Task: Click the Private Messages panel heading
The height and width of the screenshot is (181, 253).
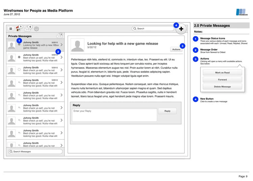Action: point(20,36)
